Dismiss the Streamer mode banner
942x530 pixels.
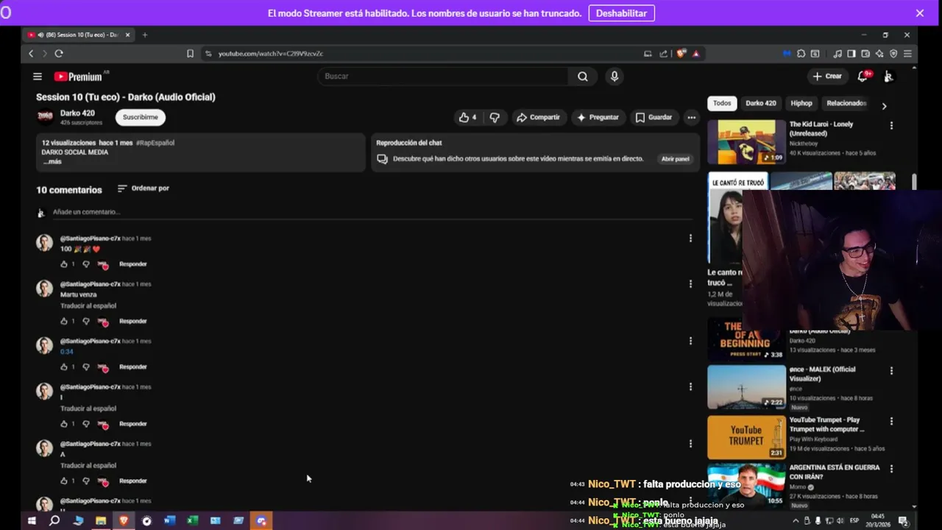(920, 13)
